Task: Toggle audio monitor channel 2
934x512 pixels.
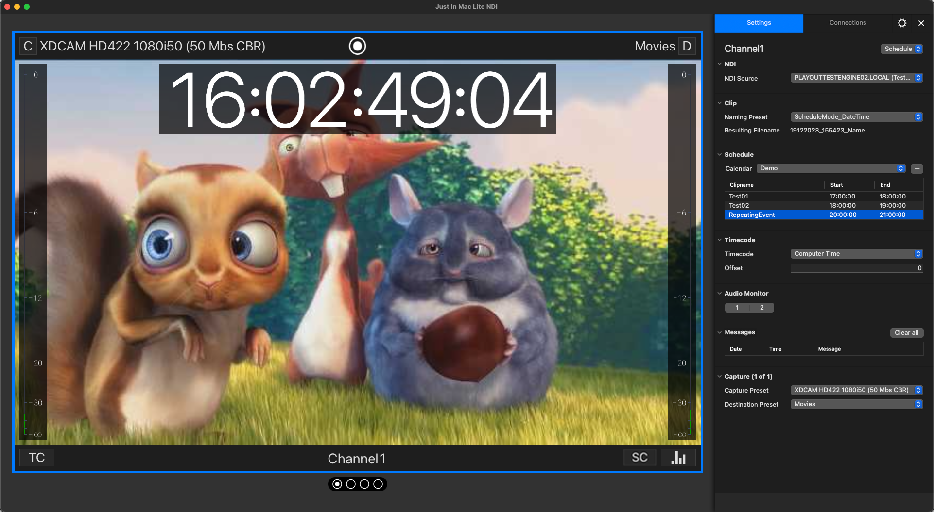Action: 762,308
